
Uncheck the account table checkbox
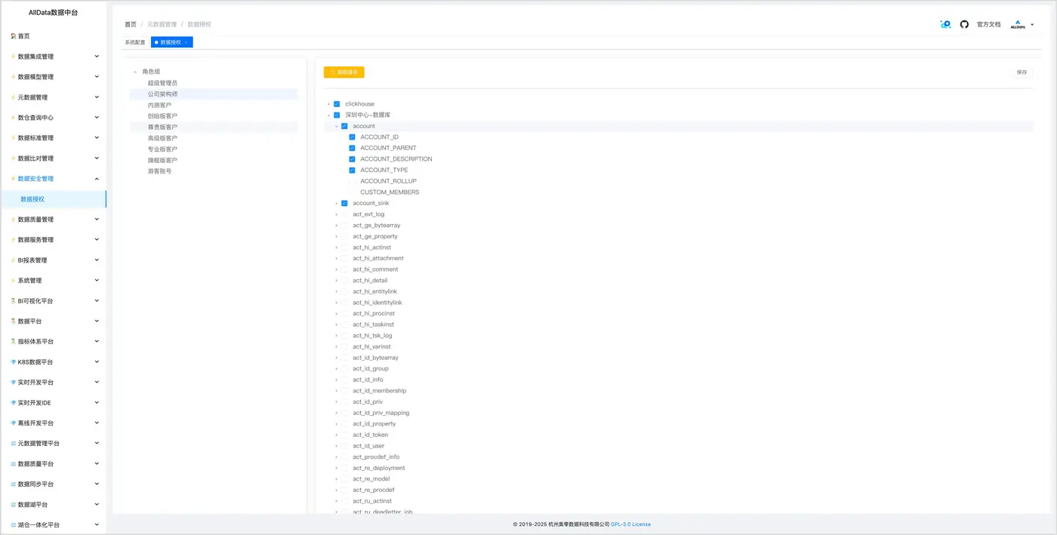click(344, 126)
